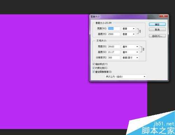The height and width of the screenshot is (135, 175).
Task: Toggle the 重定图像像素(I) resample checkbox
Action: pyautogui.click(x=93, y=72)
